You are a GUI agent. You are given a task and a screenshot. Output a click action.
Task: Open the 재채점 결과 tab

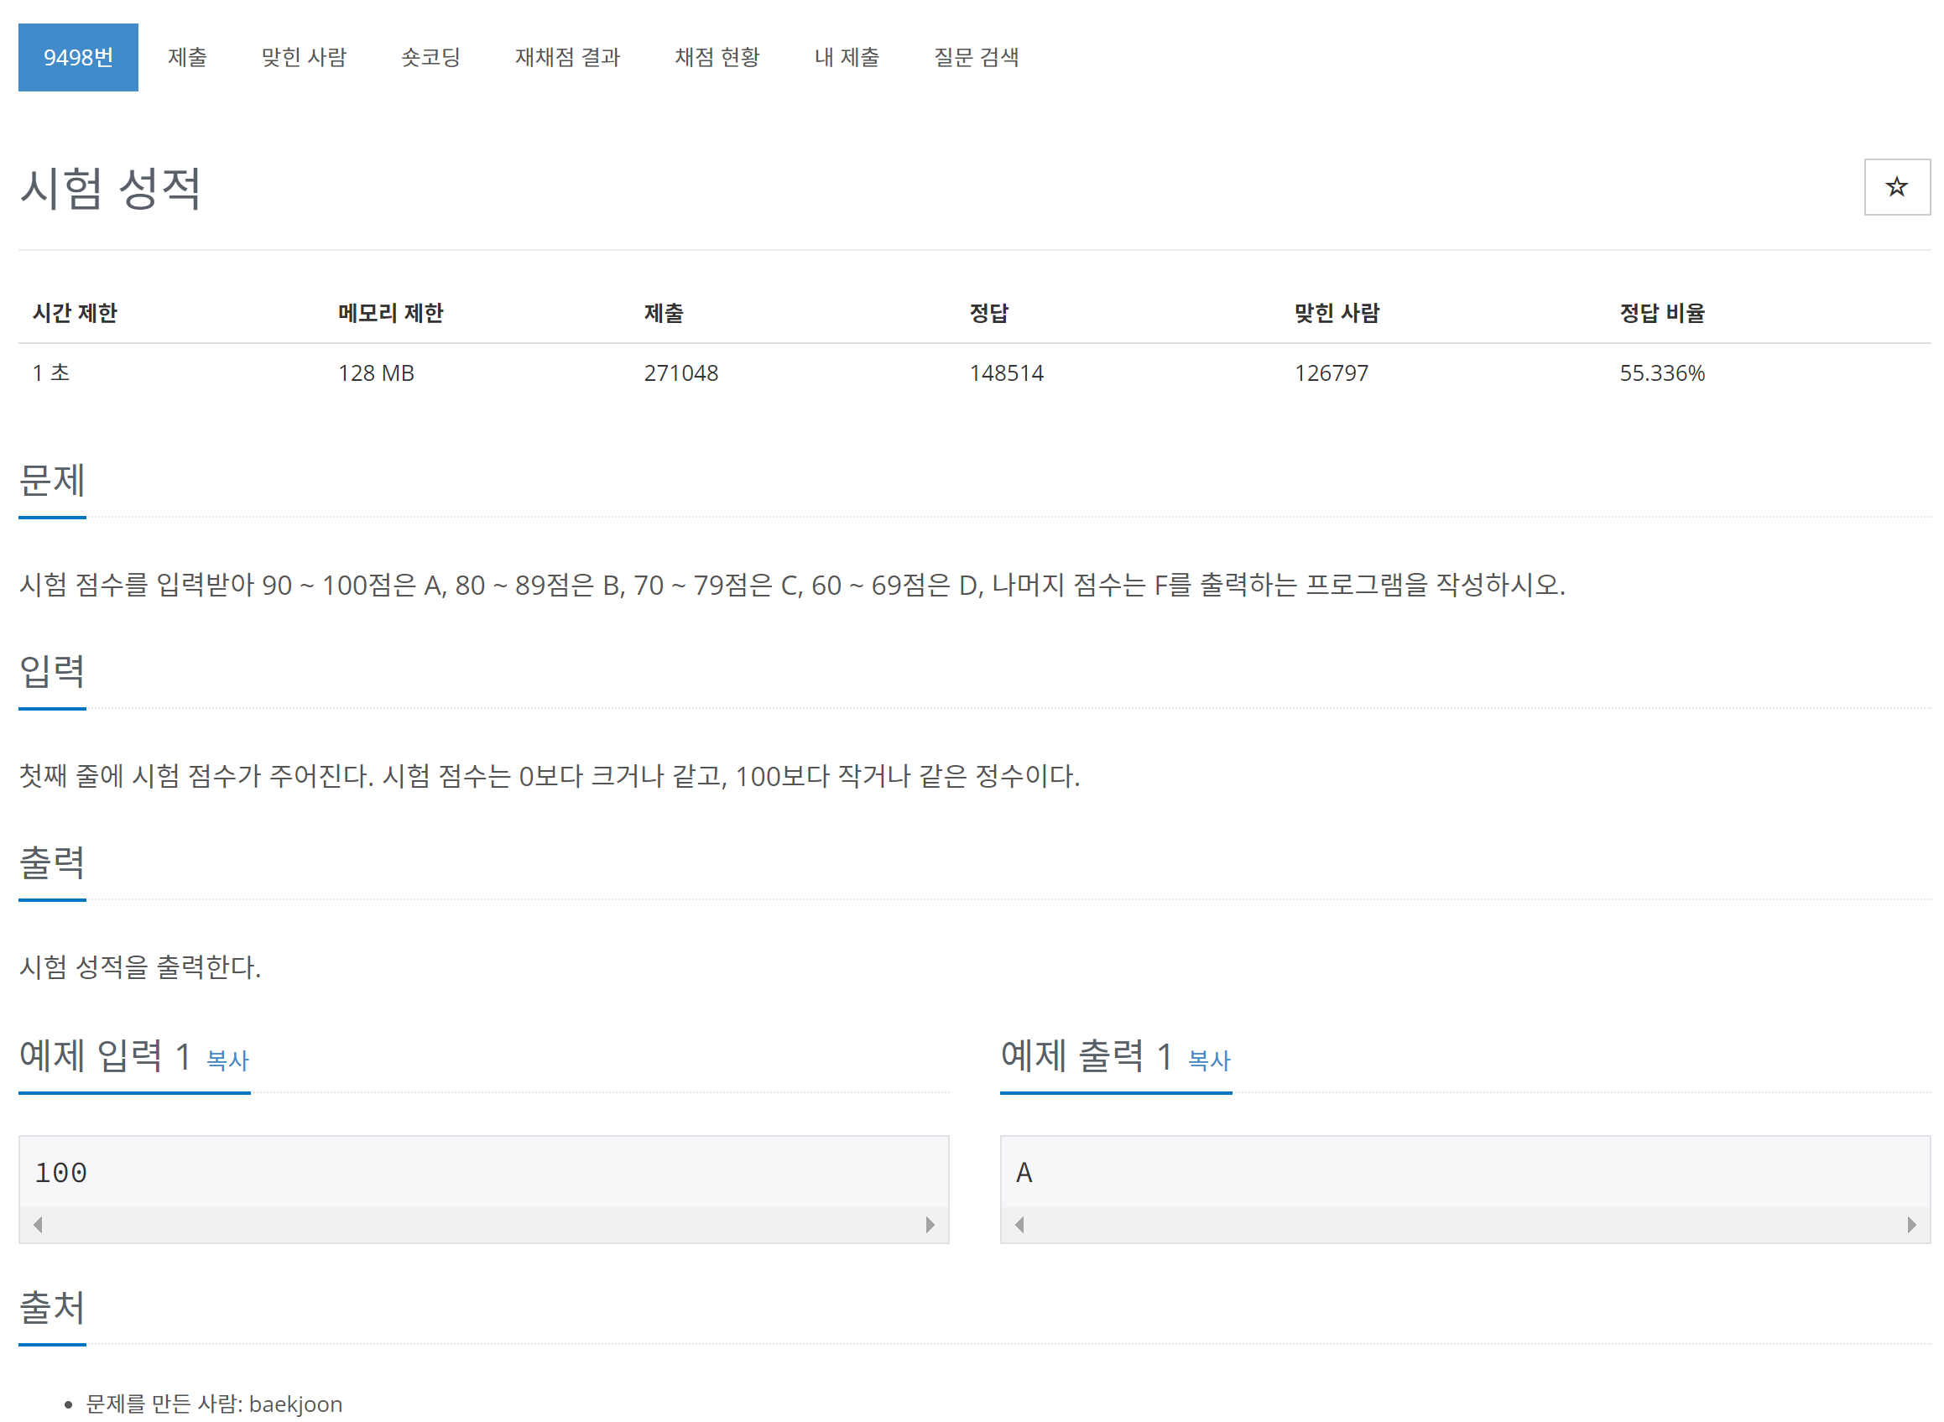[567, 58]
